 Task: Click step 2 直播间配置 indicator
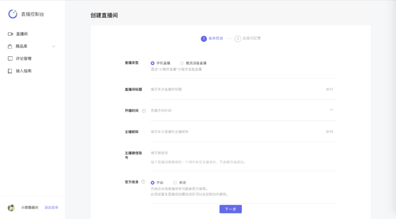pyautogui.click(x=248, y=38)
